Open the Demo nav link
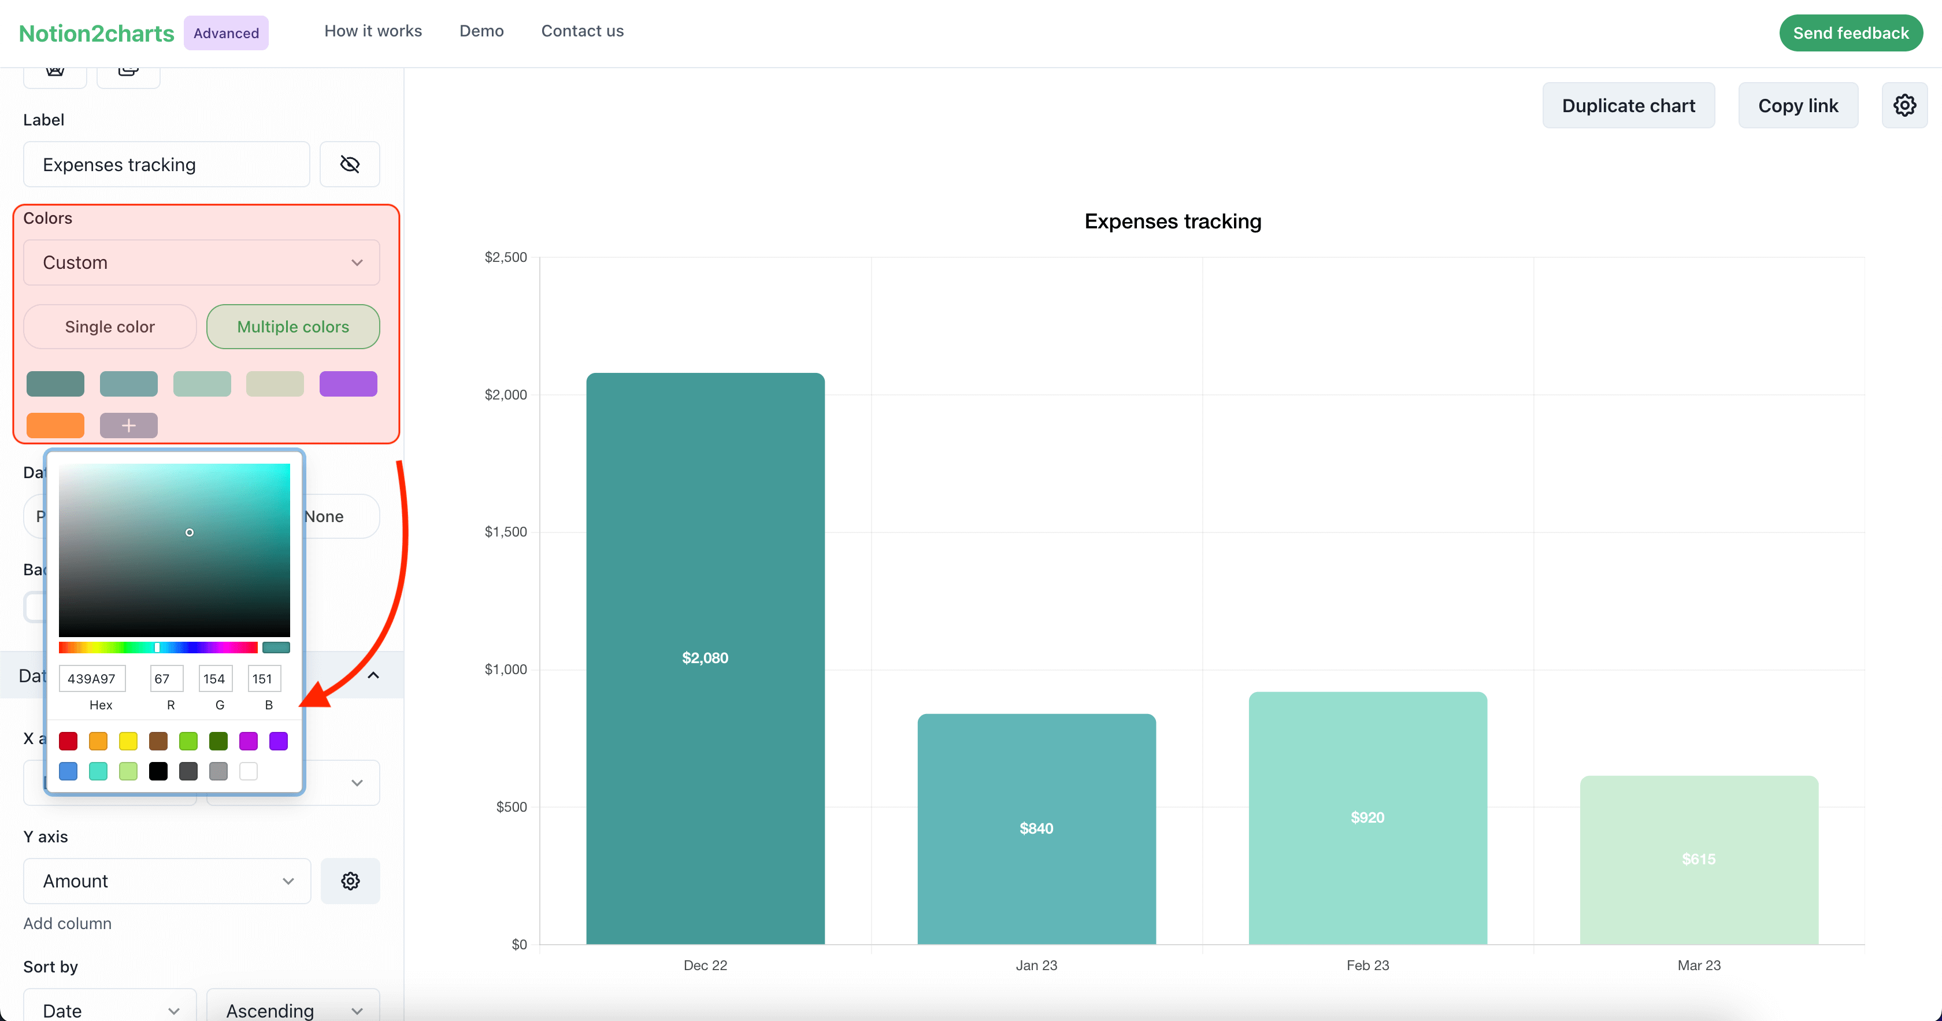 481,31
